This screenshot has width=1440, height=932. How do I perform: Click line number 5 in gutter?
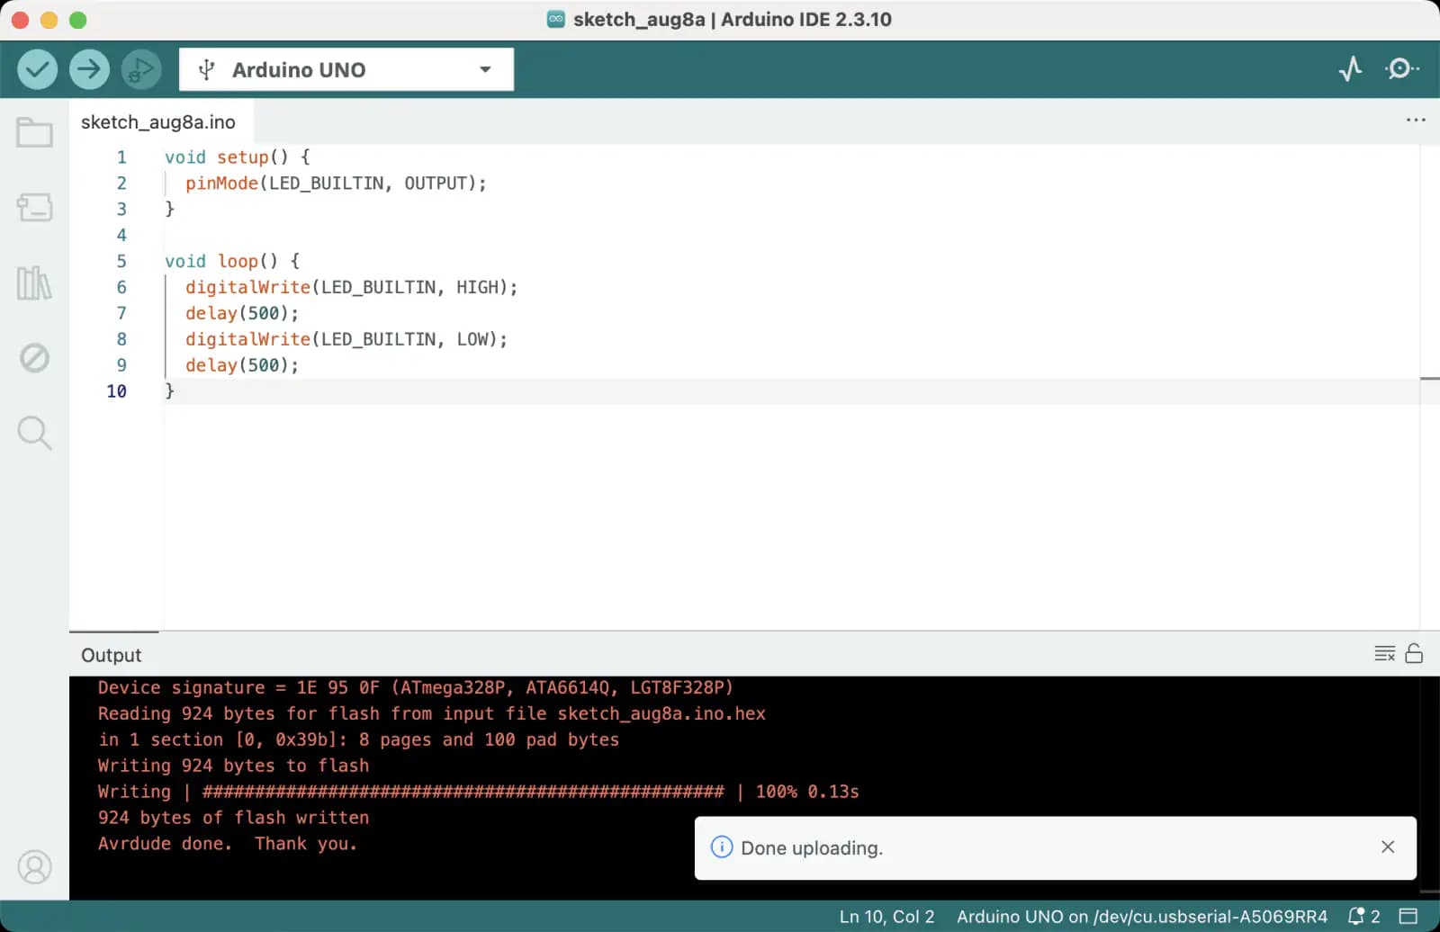(121, 262)
